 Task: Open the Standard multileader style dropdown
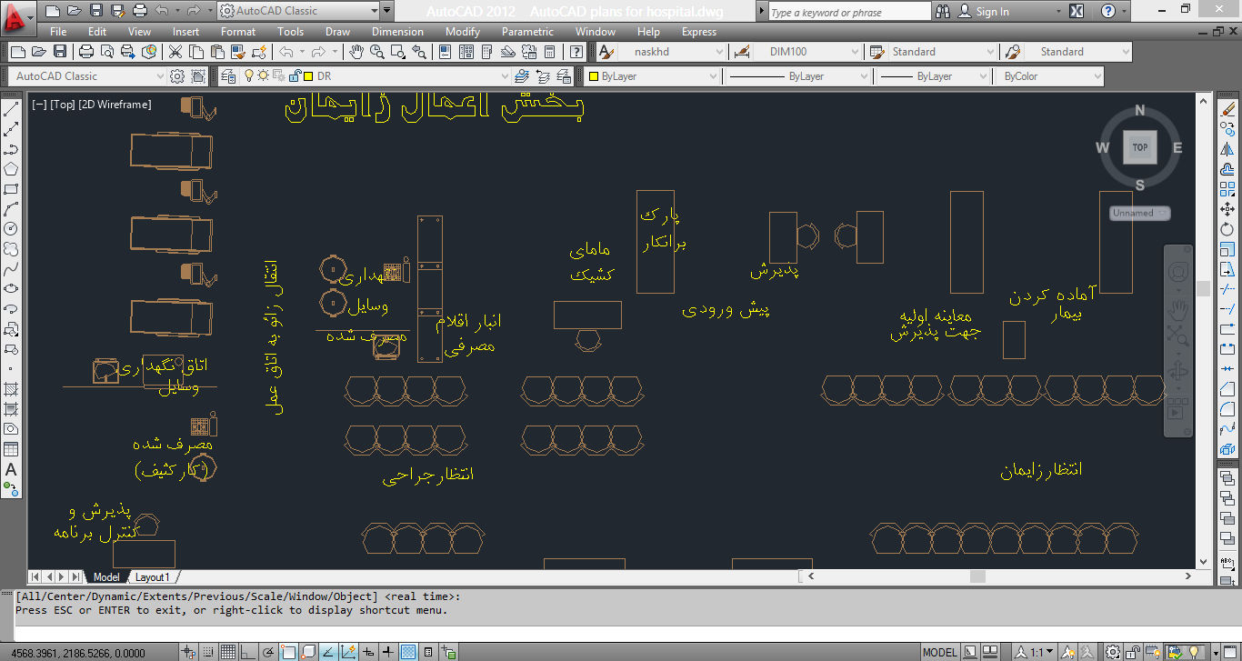pos(1078,52)
